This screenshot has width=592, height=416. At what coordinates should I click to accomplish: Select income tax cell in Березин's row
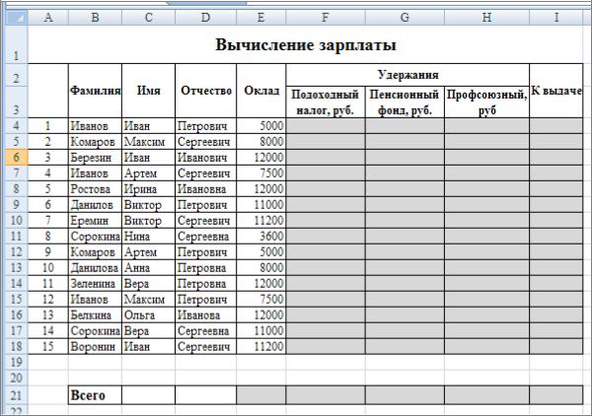tap(326, 158)
